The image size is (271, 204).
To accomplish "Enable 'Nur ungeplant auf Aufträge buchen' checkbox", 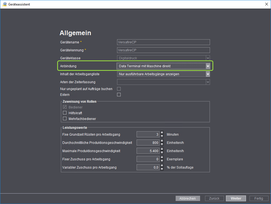I will (119, 89).
